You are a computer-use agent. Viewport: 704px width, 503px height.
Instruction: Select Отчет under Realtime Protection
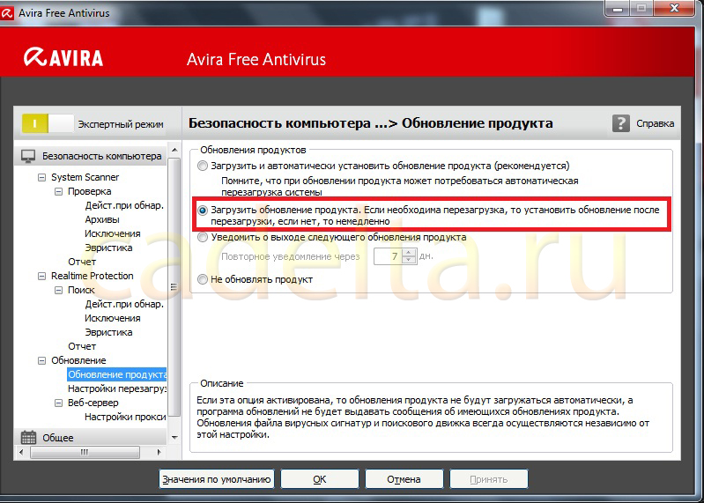[82, 346]
